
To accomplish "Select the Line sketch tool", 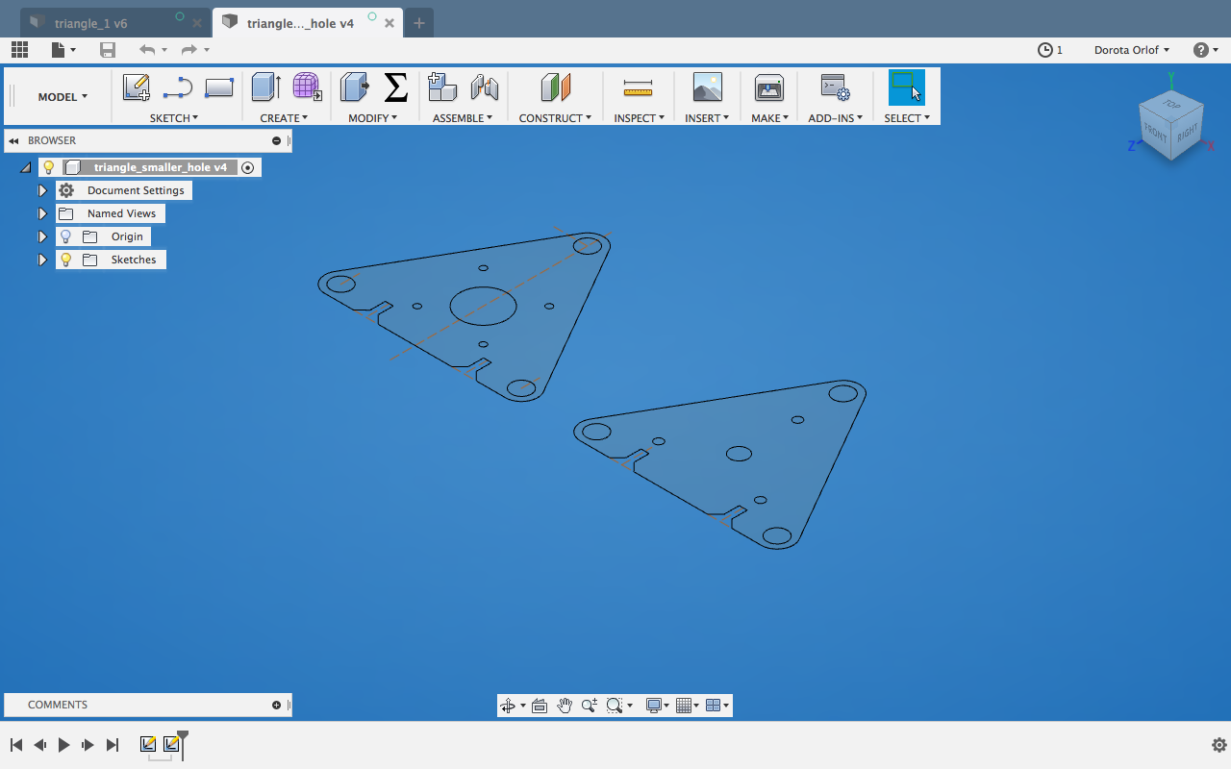I will tap(178, 87).
